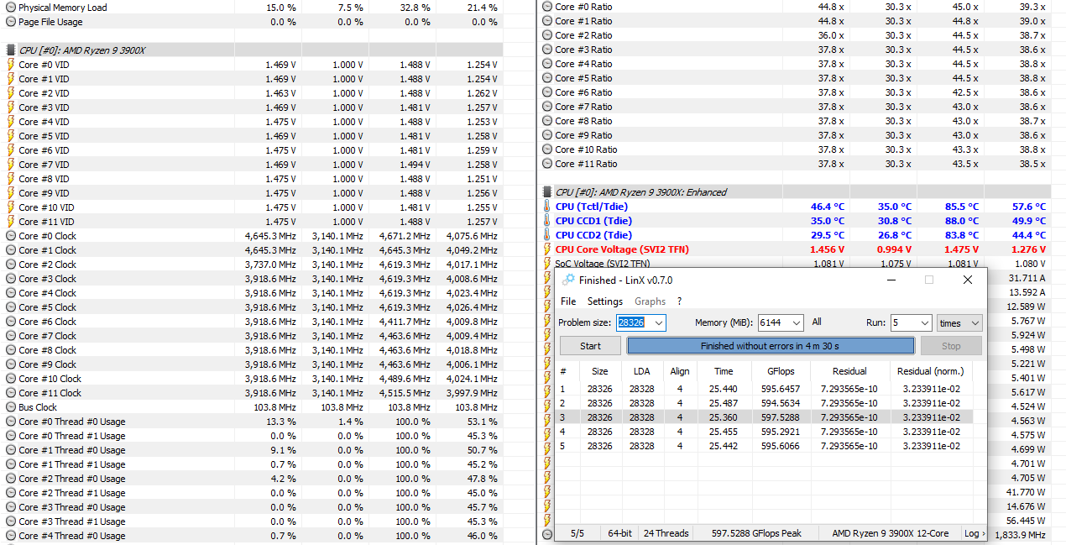Image resolution: width=1066 pixels, height=545 pixels.
Task: Click the LinX gear icon in title bar
Action: [568, 280]
